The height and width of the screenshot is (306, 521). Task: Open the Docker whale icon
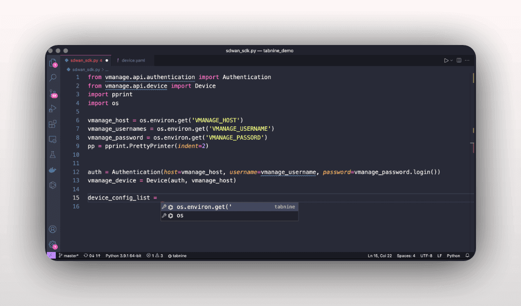(x=53, y=170)
